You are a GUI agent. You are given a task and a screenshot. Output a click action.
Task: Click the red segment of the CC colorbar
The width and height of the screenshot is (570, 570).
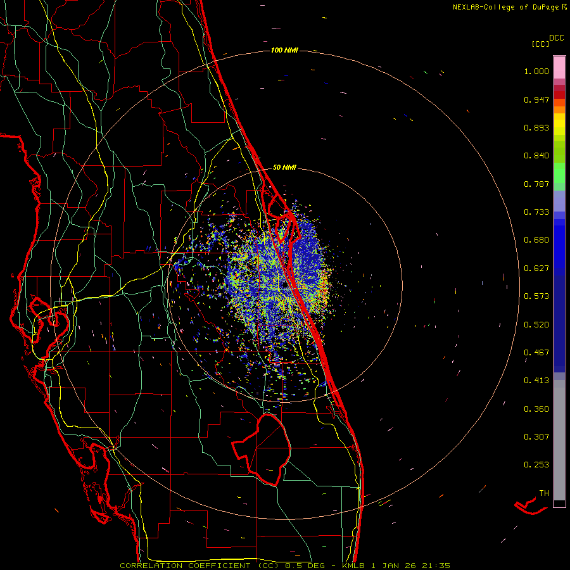pos(559,94)
